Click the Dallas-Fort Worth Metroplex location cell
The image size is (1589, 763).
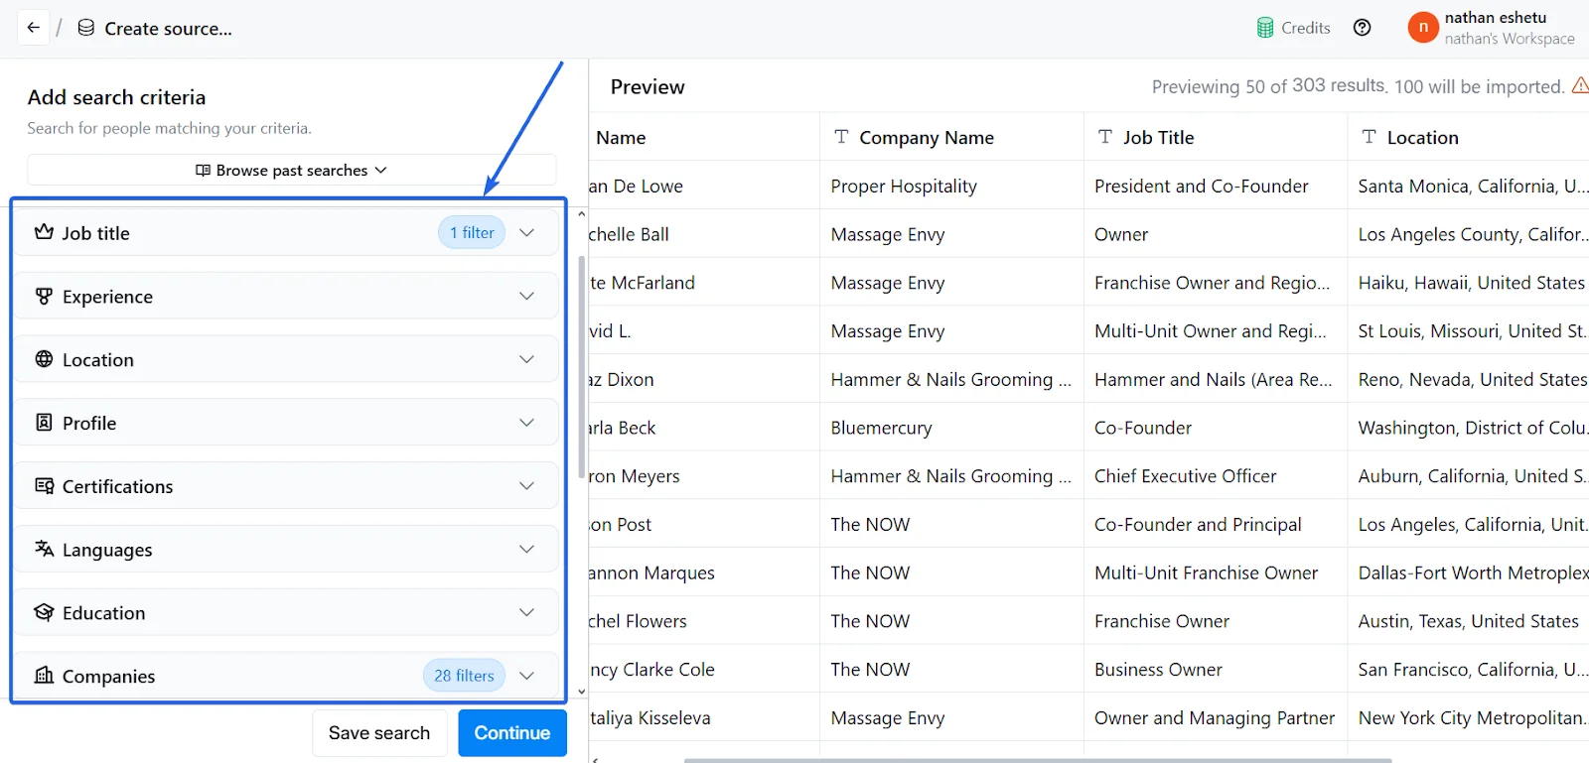[x=1468, y=572]
